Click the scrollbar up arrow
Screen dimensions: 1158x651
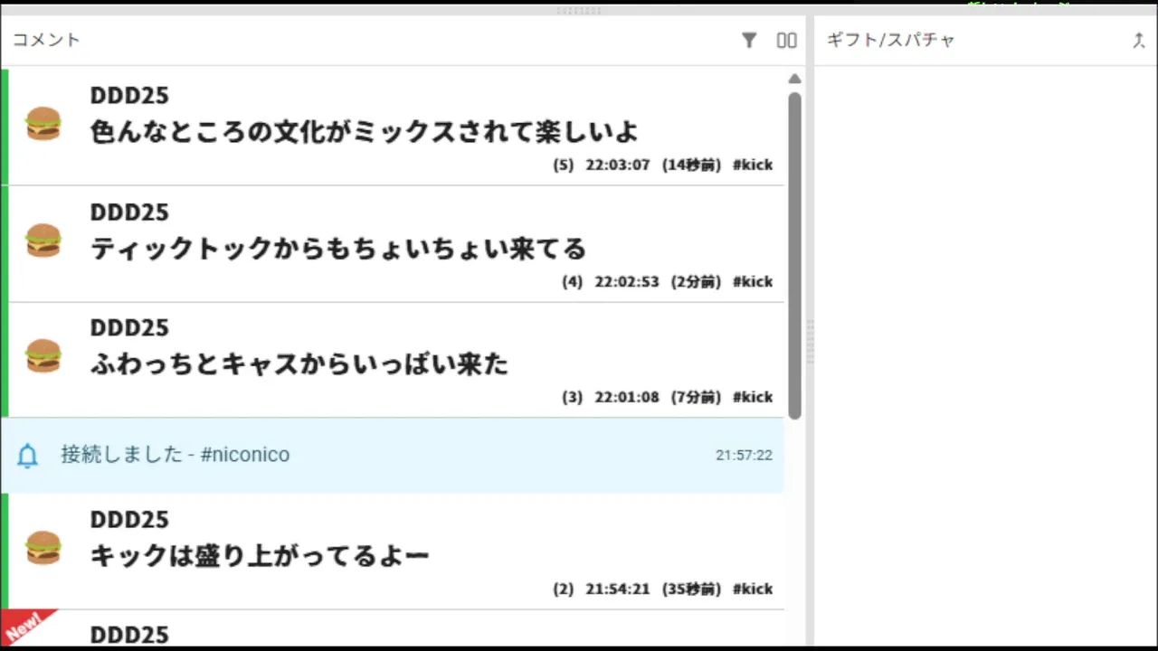pyautogui.click(x=794, y=79)
